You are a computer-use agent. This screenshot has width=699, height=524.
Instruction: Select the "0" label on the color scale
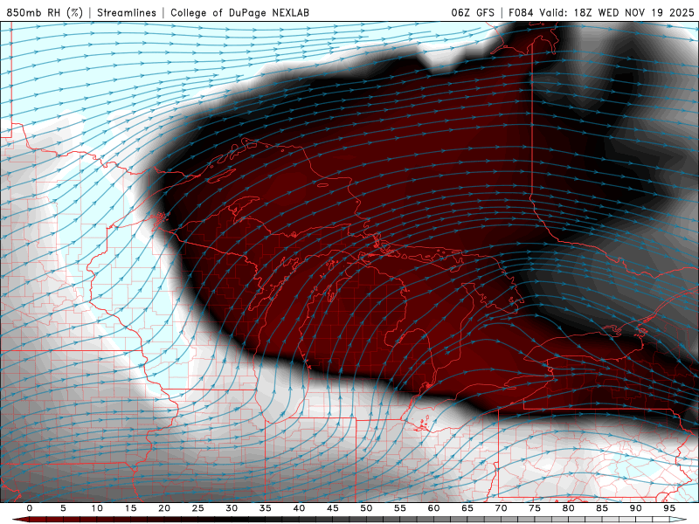pos(30,508)
